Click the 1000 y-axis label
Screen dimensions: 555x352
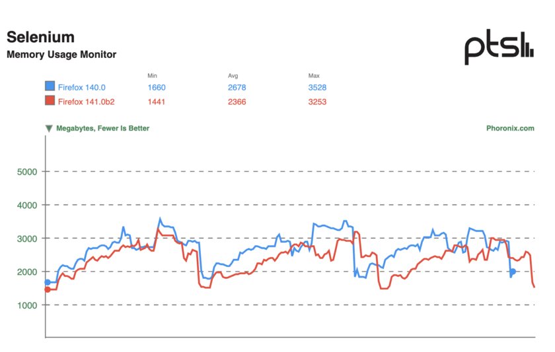27,305
